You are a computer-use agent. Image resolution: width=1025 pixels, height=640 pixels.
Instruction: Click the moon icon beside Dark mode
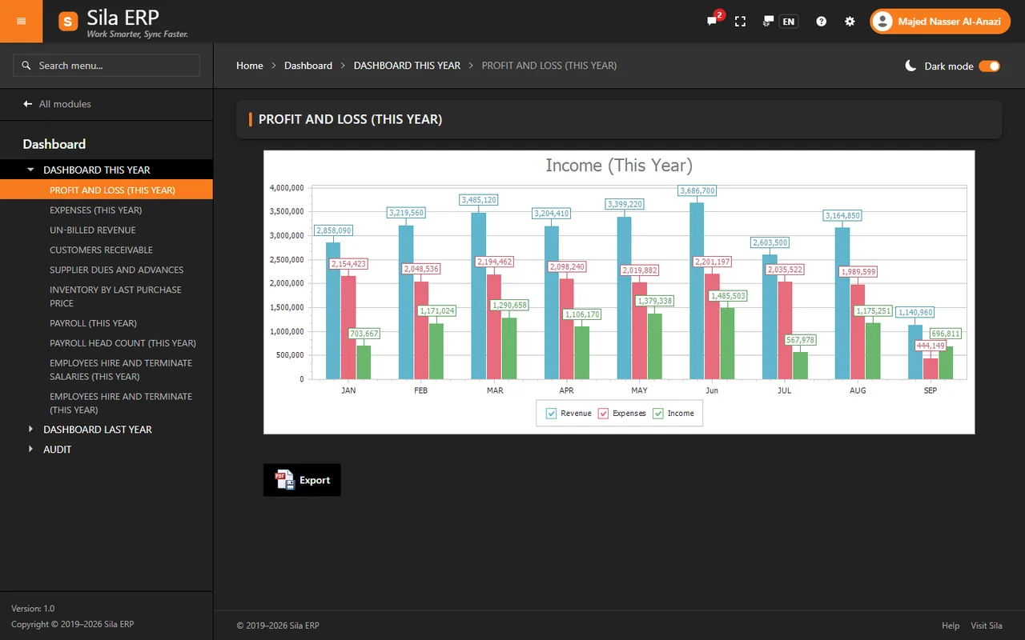tap(910, 66)
